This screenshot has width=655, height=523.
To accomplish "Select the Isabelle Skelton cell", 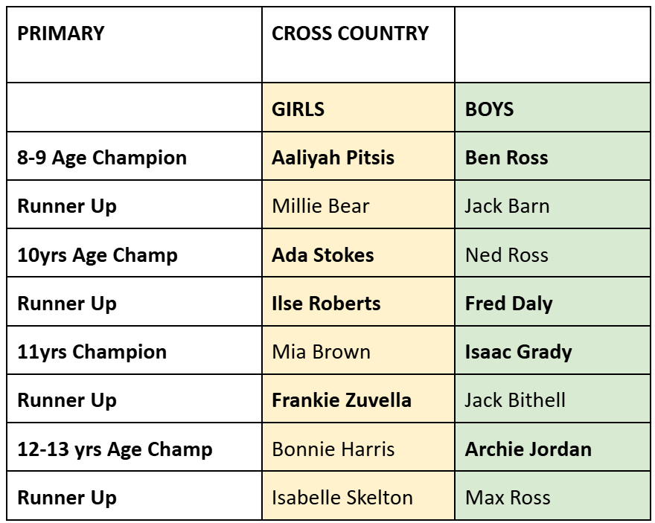I will (358, 495).
